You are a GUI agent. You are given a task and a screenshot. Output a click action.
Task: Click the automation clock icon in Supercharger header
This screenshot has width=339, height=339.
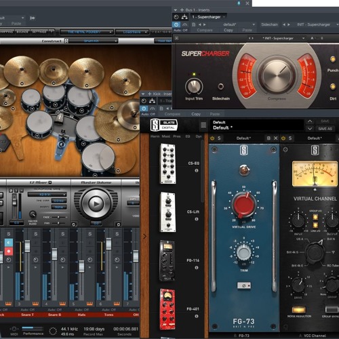coord(176,17)
